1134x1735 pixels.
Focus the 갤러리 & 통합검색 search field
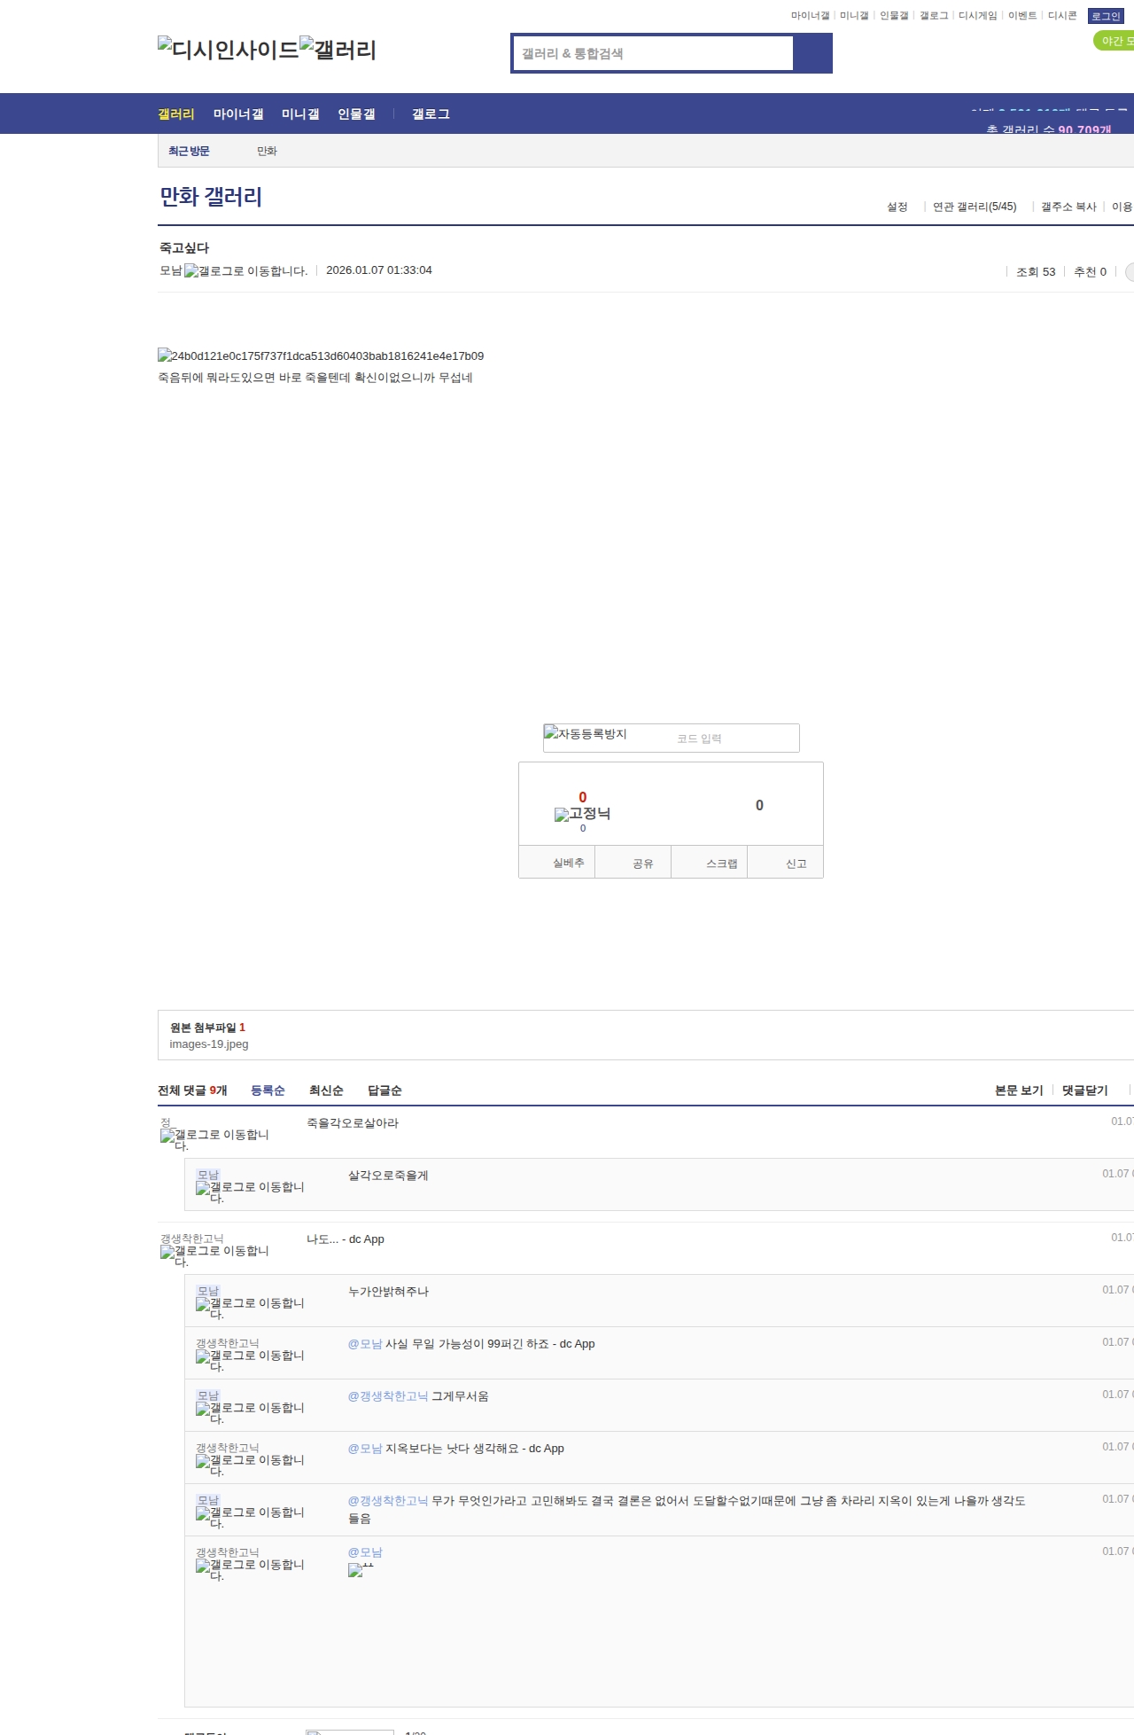(x=654, y=53)
